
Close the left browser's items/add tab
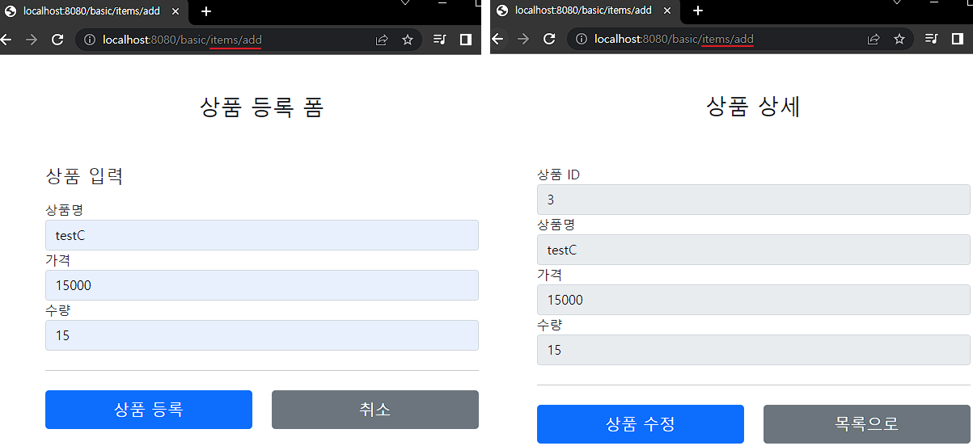[x=176, y=11]
